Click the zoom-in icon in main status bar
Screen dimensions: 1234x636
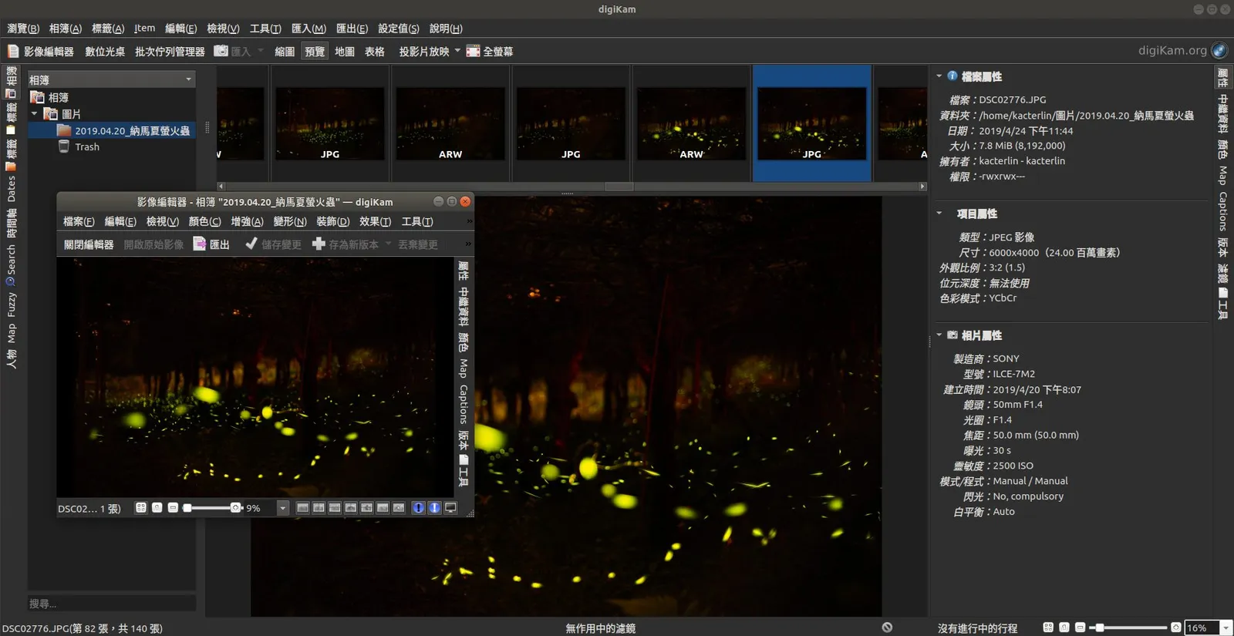coord(1175,628)
